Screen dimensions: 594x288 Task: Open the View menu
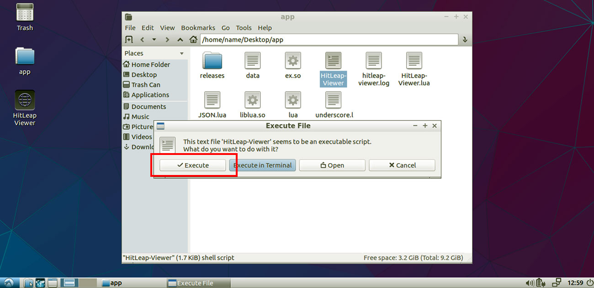point(167,28)
